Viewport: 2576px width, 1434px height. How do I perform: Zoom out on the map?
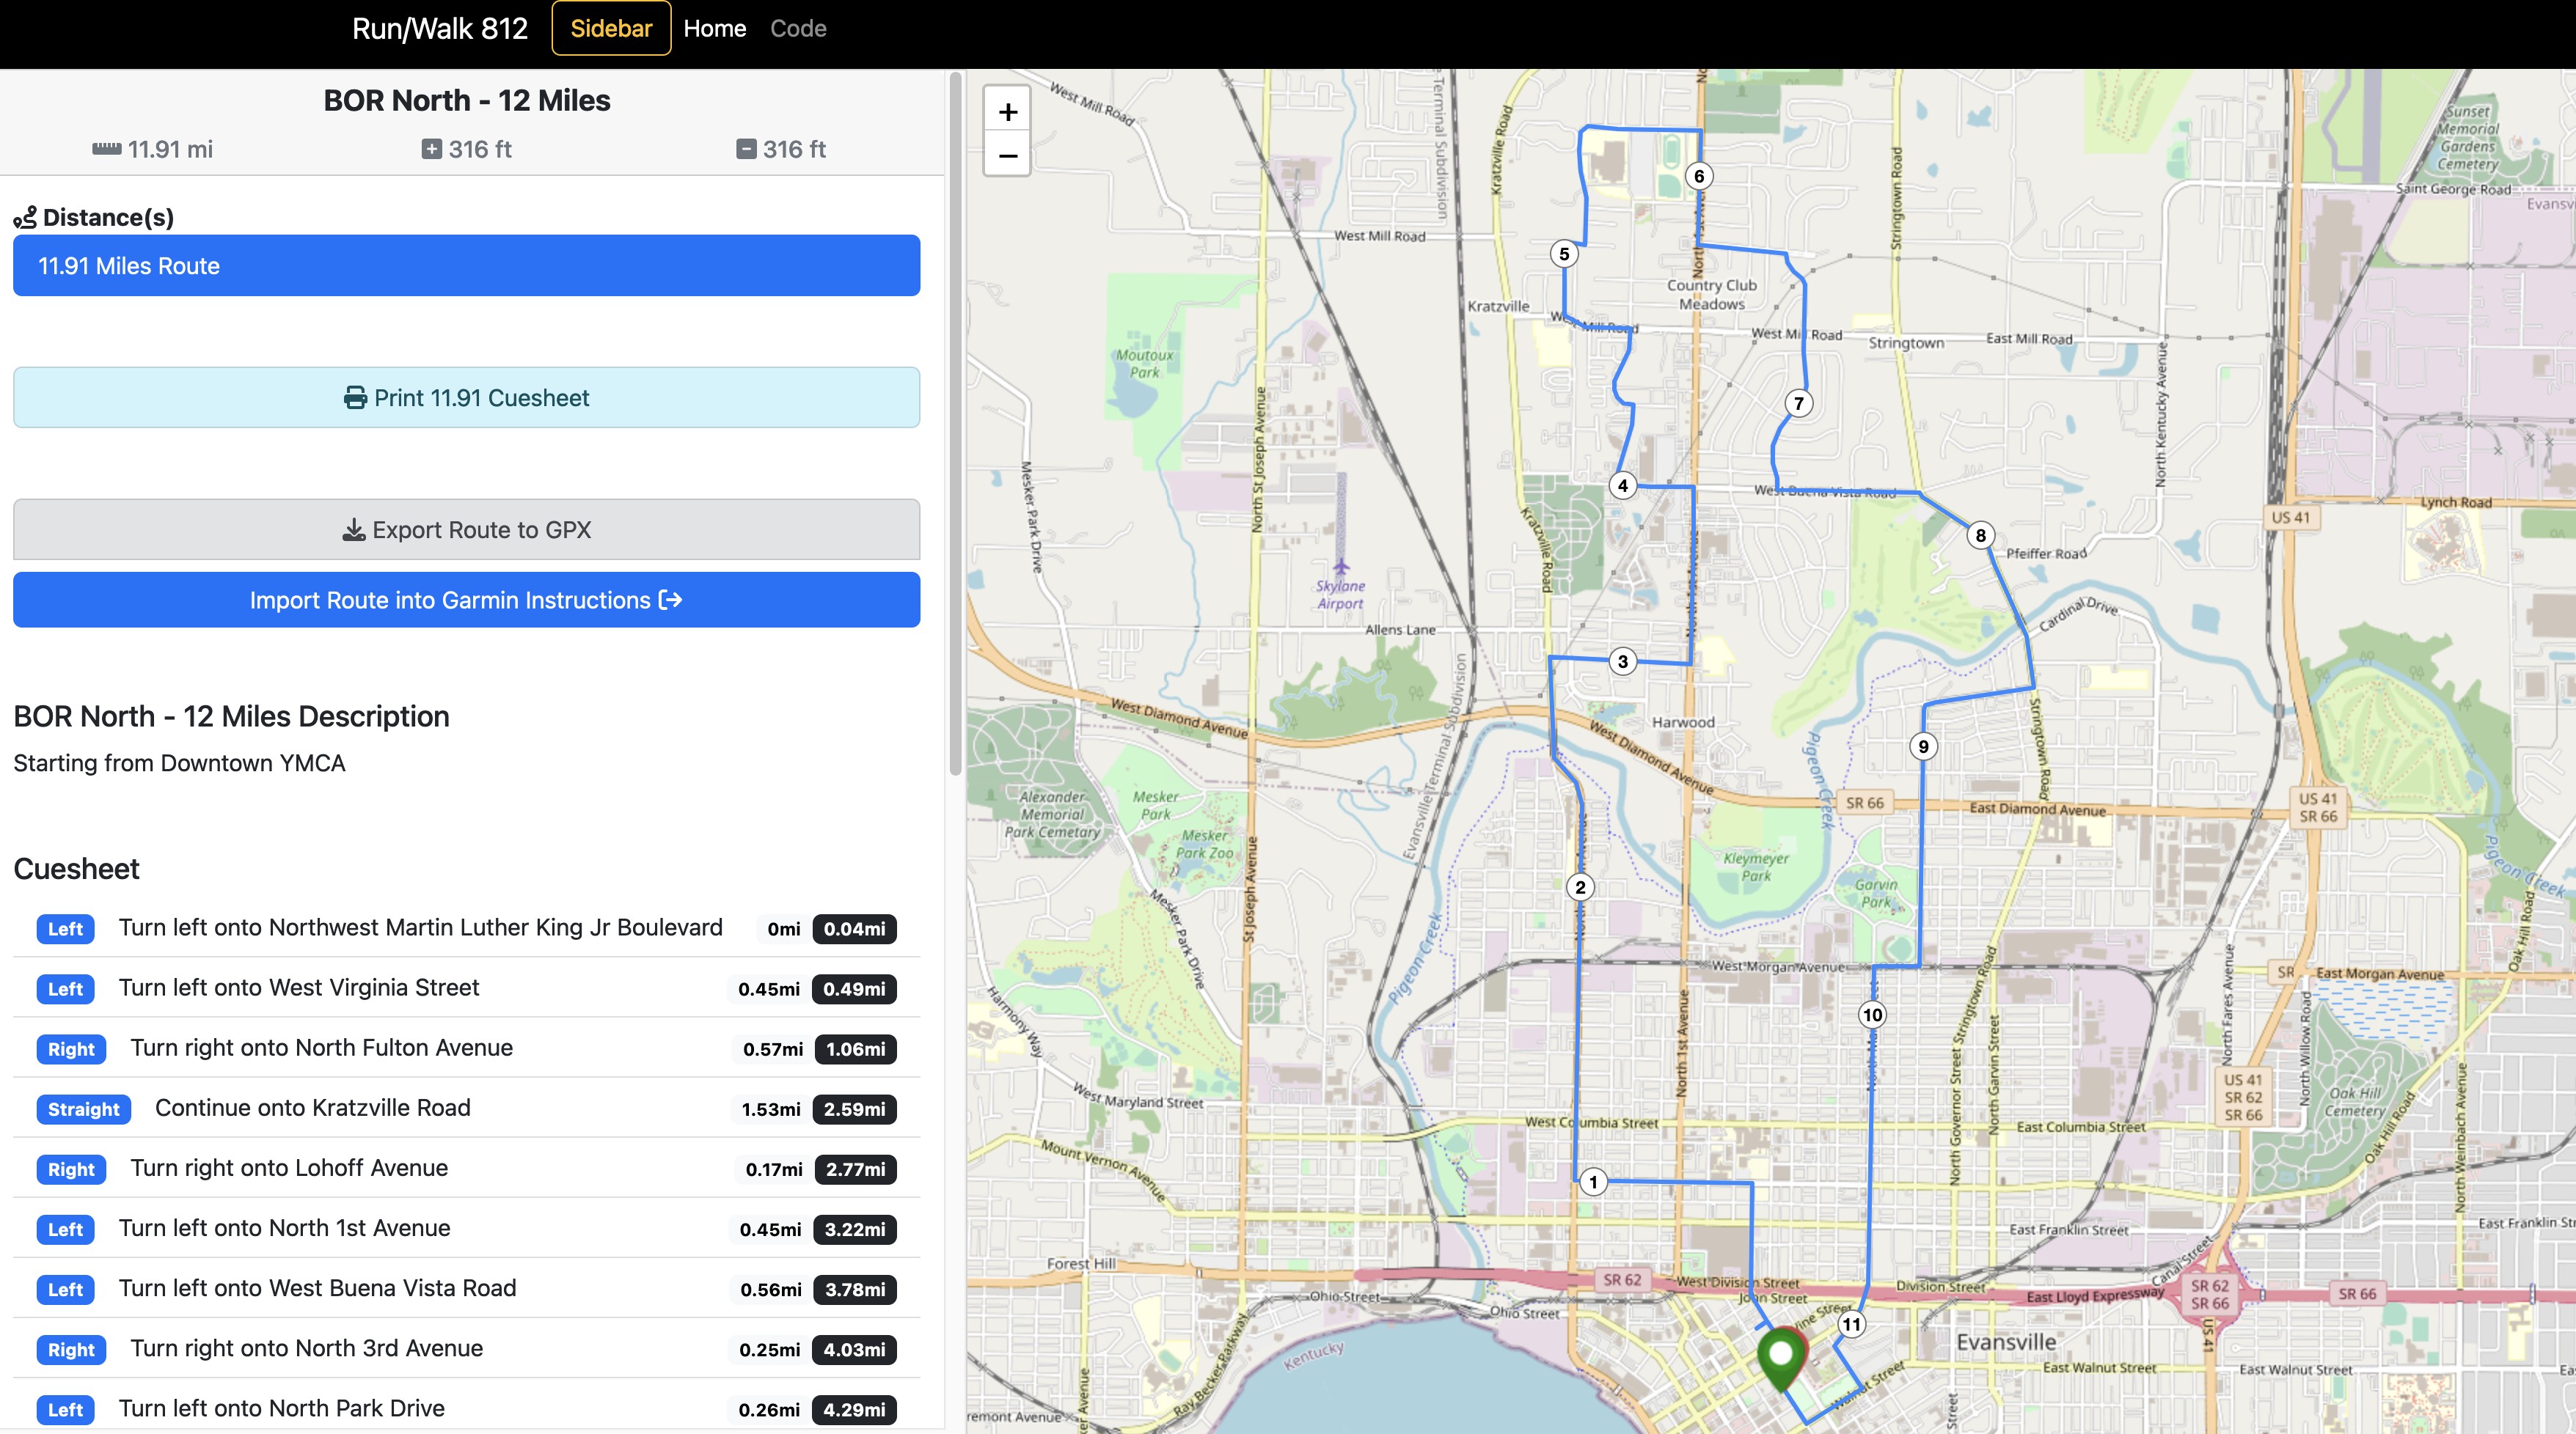1007,156
